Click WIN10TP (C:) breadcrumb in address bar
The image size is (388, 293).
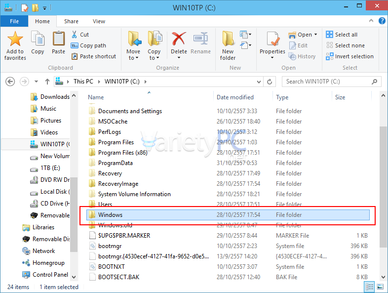[x=122, y=82]
